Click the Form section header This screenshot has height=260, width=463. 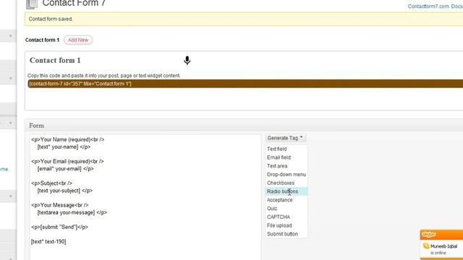coord(244,126)
